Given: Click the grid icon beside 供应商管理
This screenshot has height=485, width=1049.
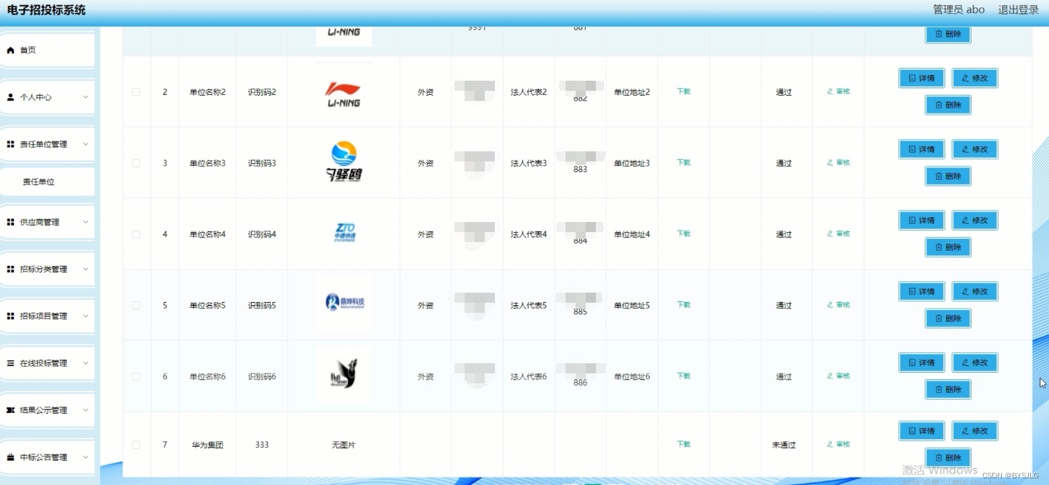Looking at the screenshot, I should [x=10, y=223].
